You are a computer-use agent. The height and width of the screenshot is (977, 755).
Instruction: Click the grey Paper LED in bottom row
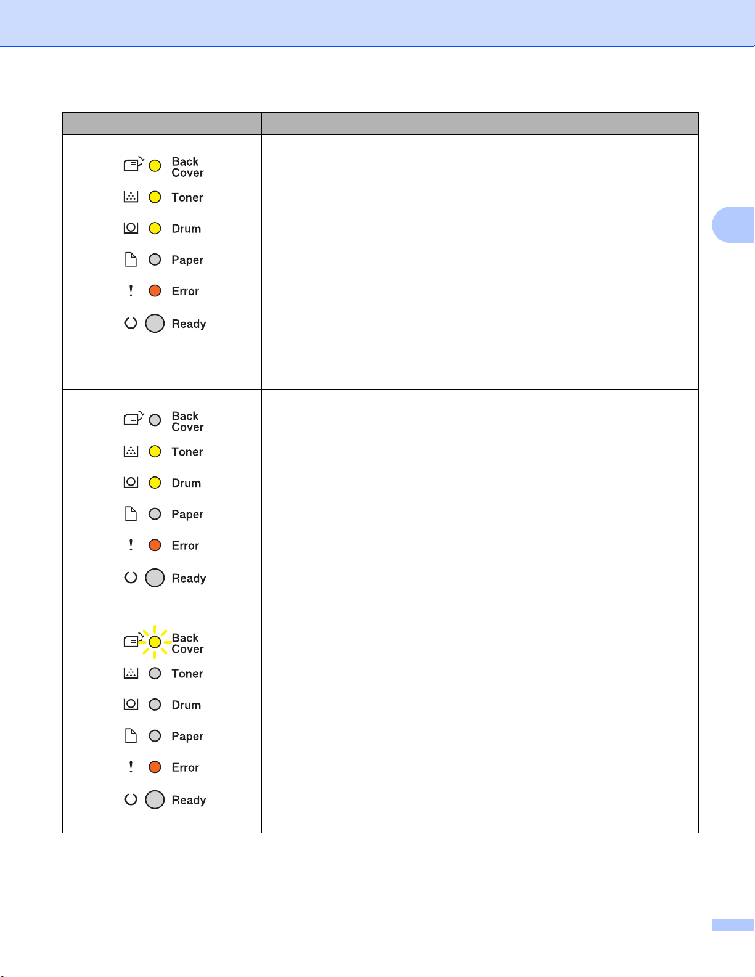(x=155, y=736)
